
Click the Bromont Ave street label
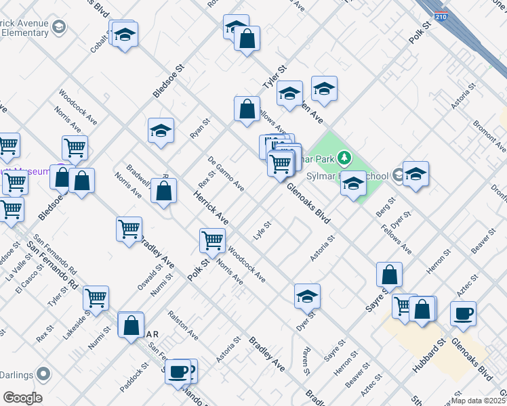click(x=489, y=136)
